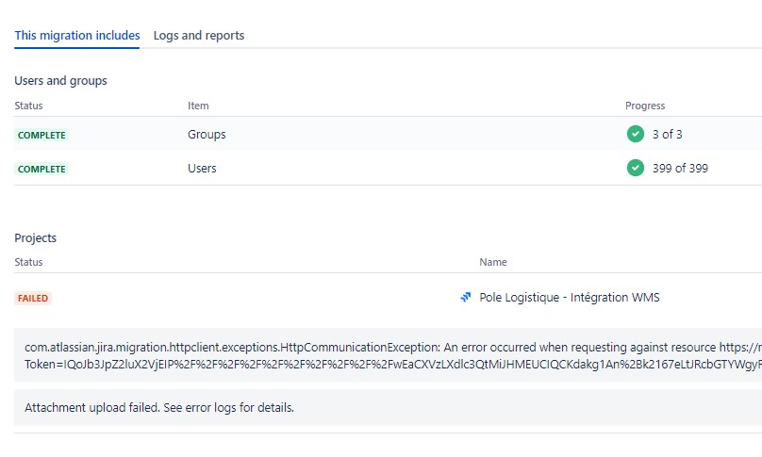Viewport: 762px width, 457px height.
Task: Click the Jira project icon beside Pole Logistique
Action: pos(466,297)
